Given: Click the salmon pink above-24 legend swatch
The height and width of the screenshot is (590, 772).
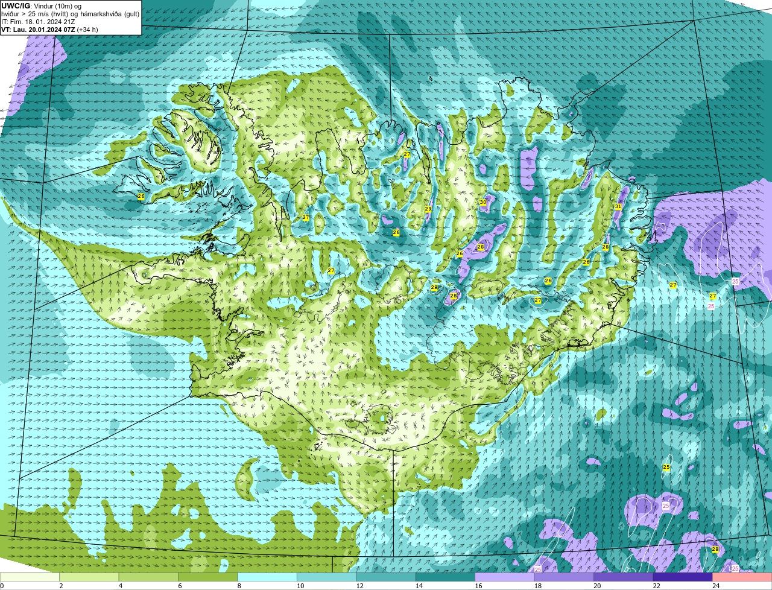Looking at the screenshot, I should point(742,577).
